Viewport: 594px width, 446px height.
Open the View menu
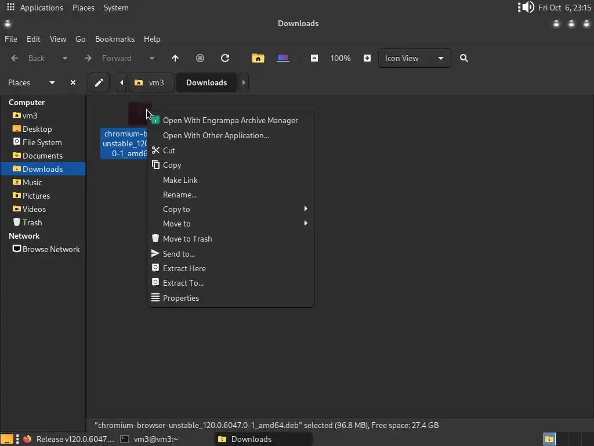[x=58, y=39]
